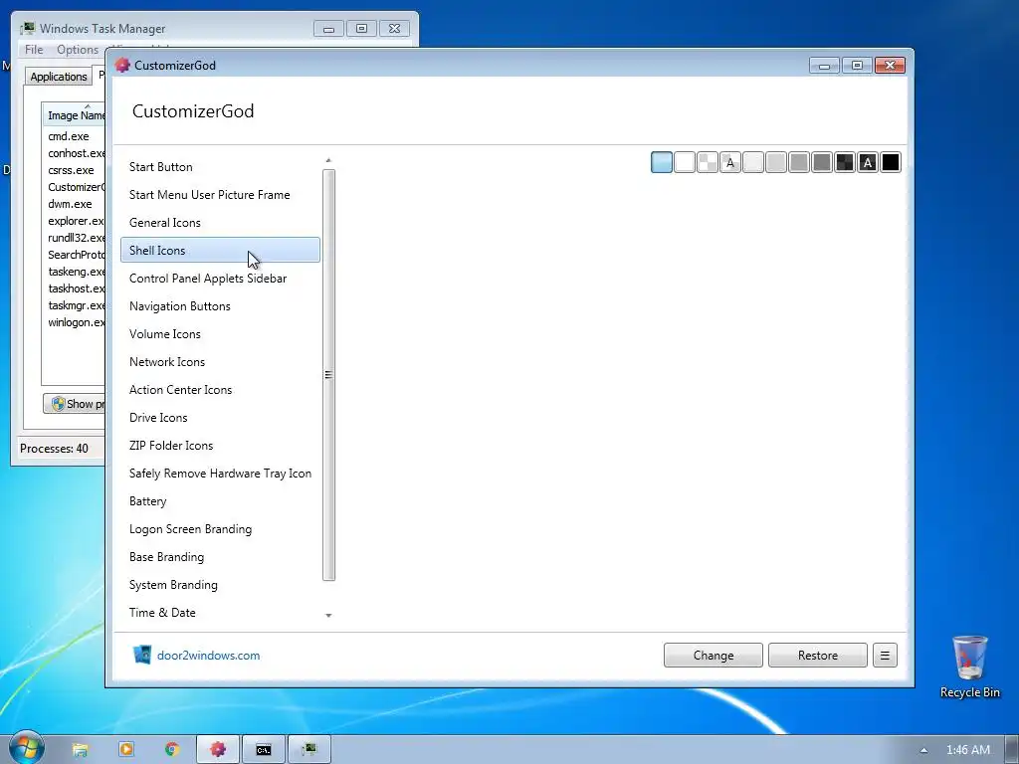This screenshot has width=1019, height=764.
Task: Switch to Command Prompt taskbar icon
Action: point(263,750)
